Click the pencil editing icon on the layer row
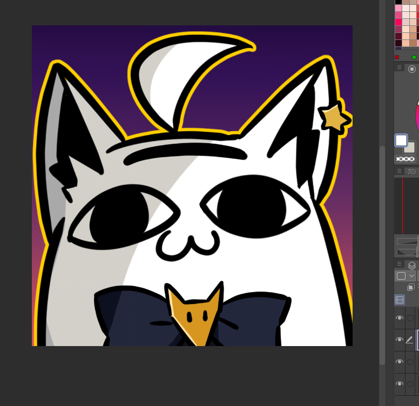This screenshot has width=419, height=406. [409, 340]
